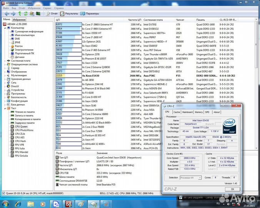Image resolution: width=260 pixels, height=208 pixels.
Task: Open CPU-Z Processor #1 selection dropdown
Action: (x=191, y=178)
